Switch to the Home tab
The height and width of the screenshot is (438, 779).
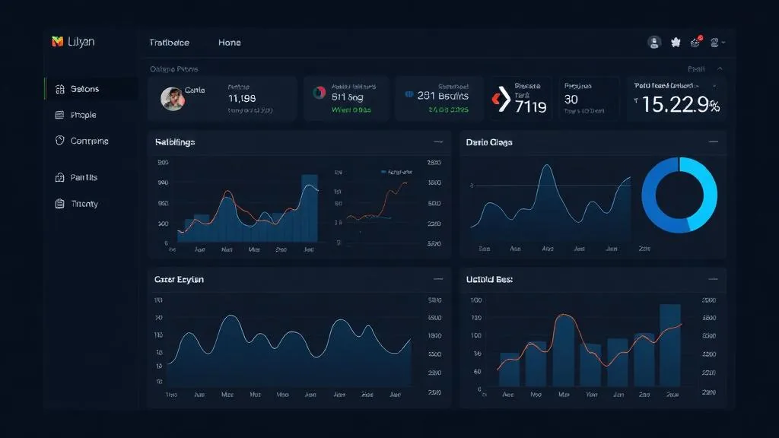coord(229,43)
